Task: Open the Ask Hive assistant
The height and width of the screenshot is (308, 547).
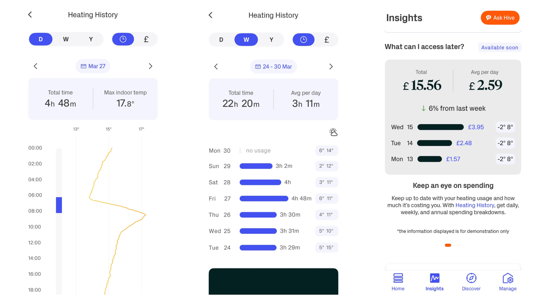Action: point(500,18)
